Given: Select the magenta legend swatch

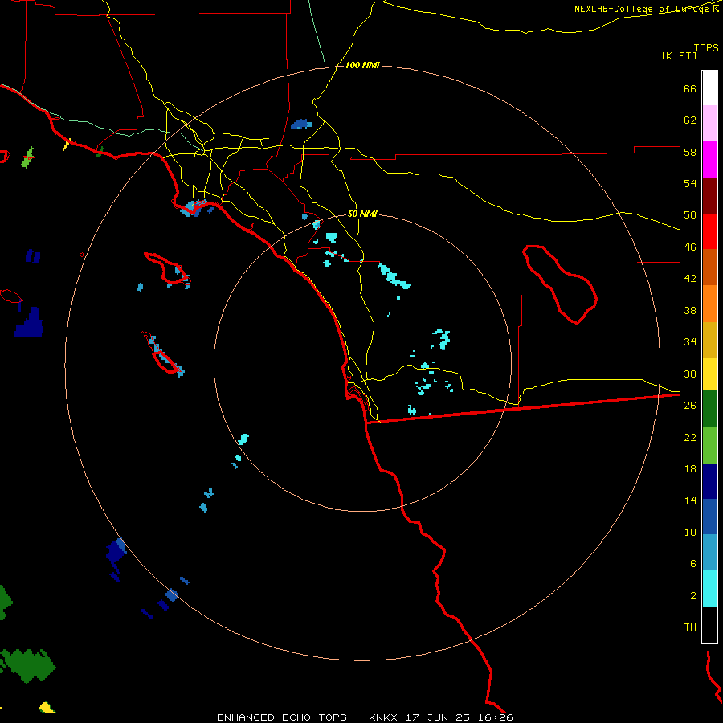Looking at the screenshot, I should (x=709, y=160).
